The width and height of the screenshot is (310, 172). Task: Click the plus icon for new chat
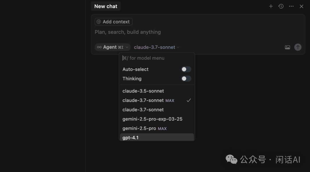click(271, 6)
